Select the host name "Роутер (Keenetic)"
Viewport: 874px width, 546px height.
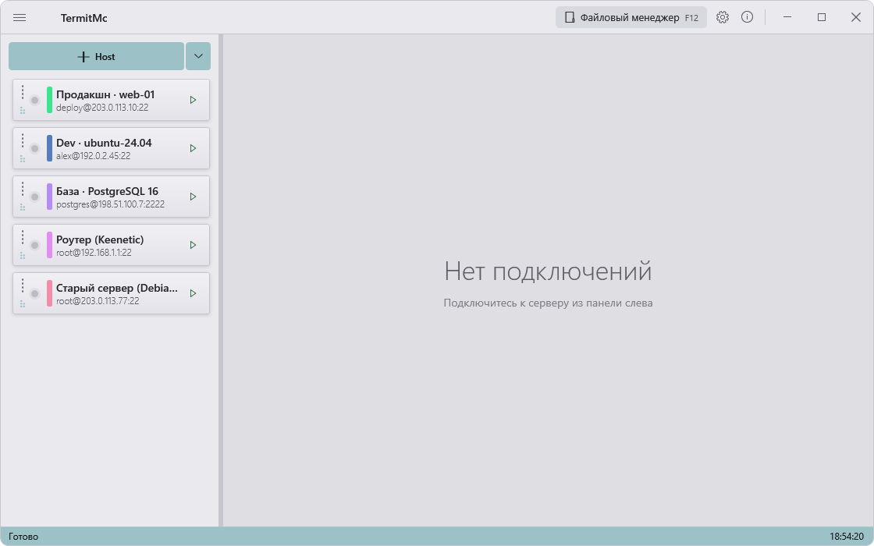[x=100, y=239]
